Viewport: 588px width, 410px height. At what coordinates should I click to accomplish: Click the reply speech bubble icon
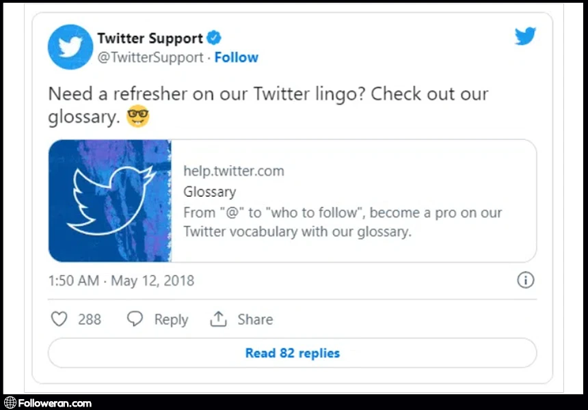click(x=135, y=319)
